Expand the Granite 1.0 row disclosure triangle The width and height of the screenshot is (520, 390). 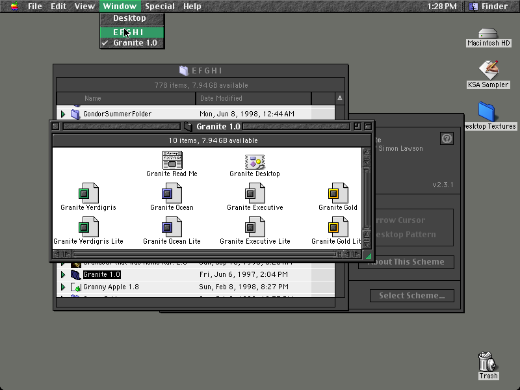click(x=63, y=274)
